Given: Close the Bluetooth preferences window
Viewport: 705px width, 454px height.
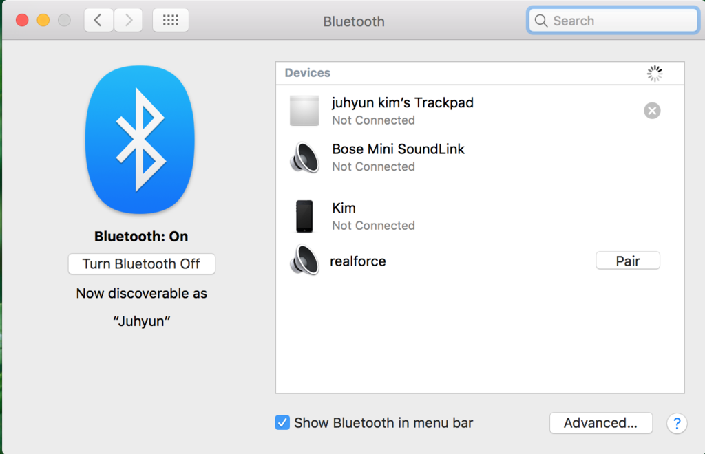Looking at the screenshot, I should [22, 20].
